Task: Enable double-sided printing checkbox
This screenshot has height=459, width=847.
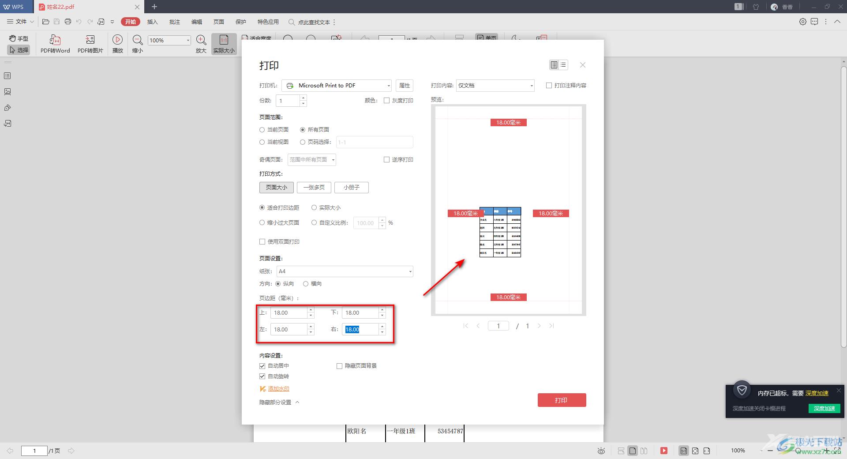Action: [262, 242]
